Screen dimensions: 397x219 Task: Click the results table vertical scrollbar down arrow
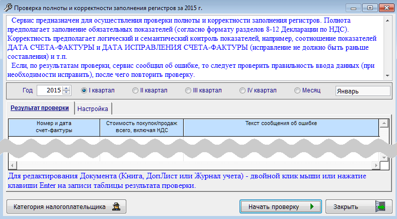pyautogui.click(x=384, y=158)
